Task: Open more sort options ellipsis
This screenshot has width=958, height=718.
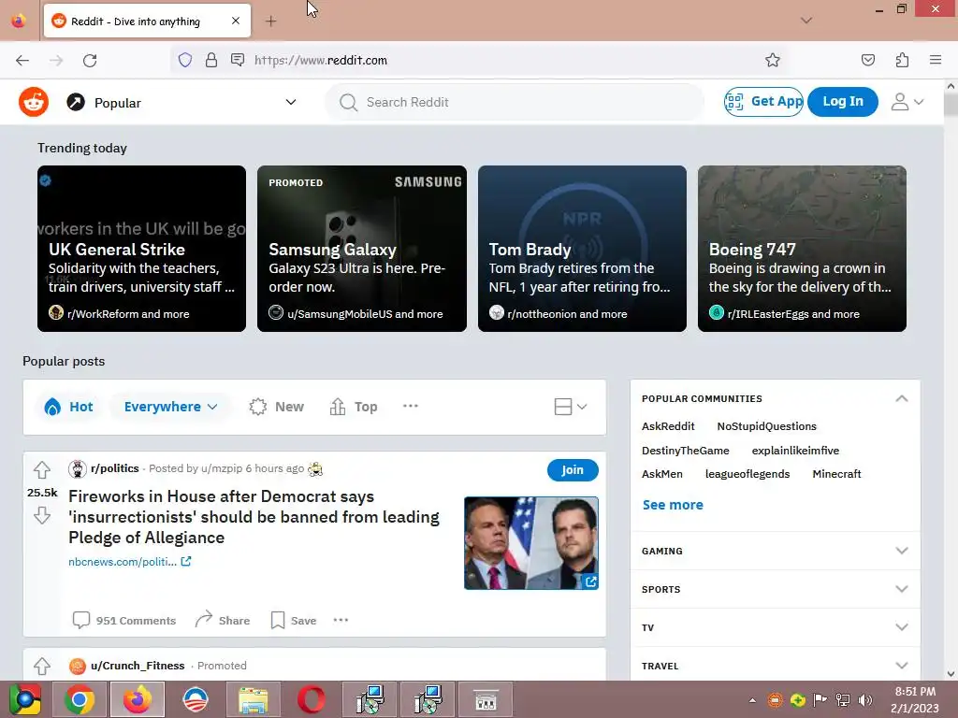Action: (410, 406)
